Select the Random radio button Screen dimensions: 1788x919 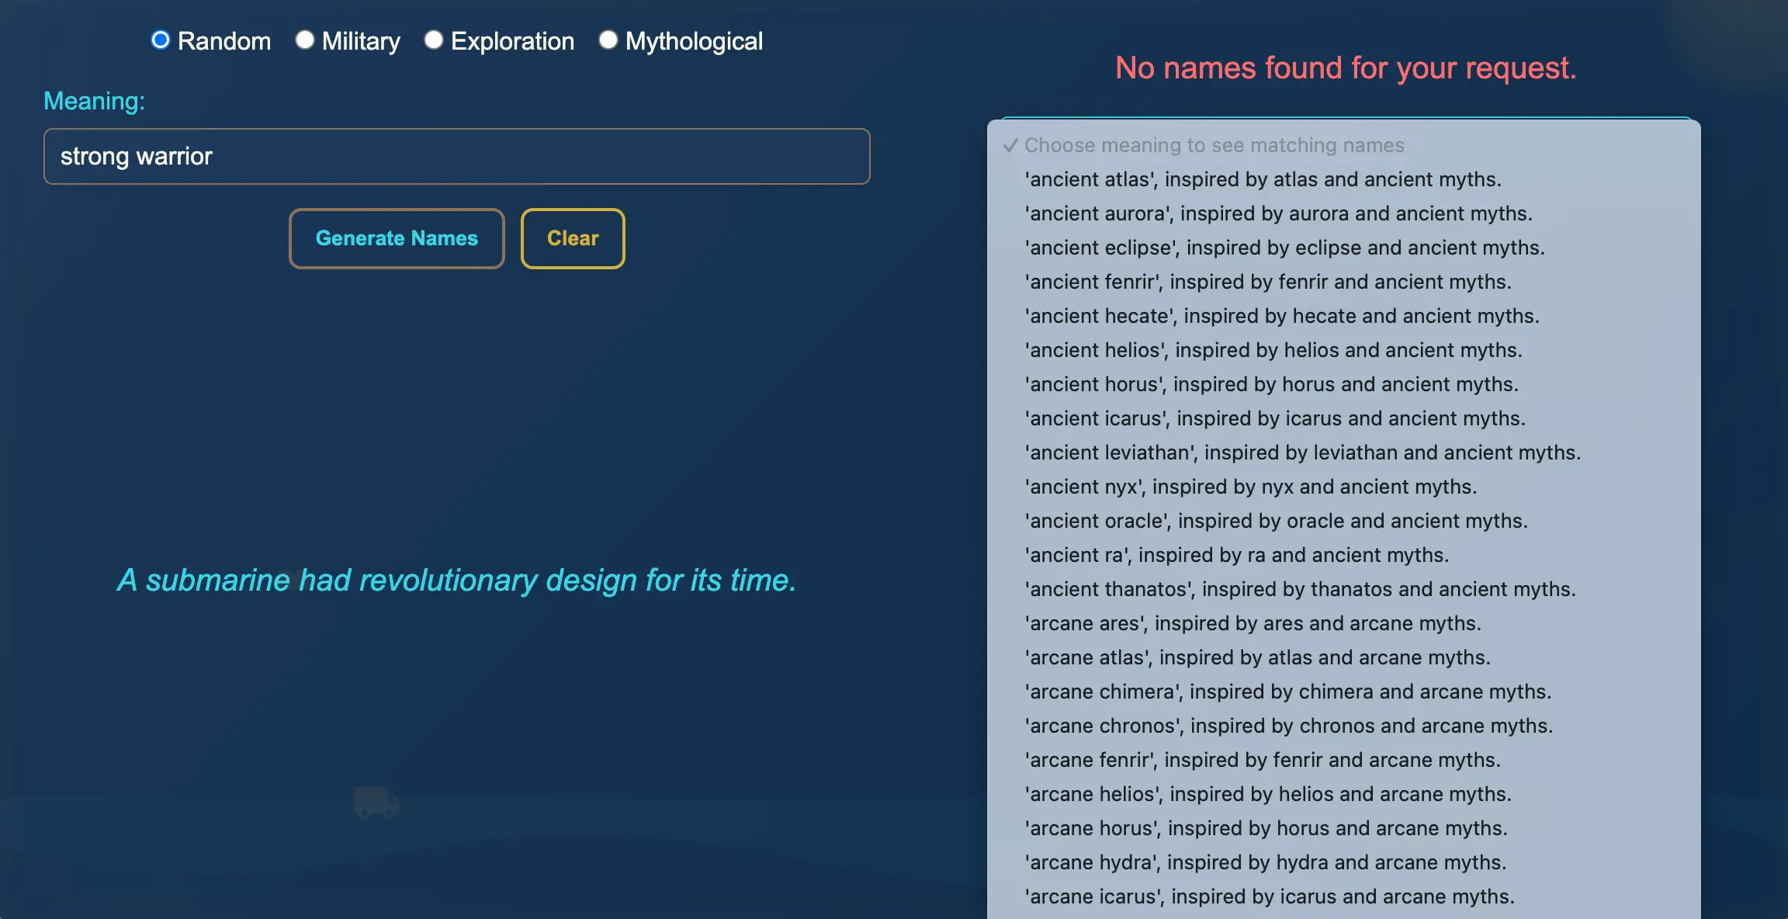pos(161,40)
